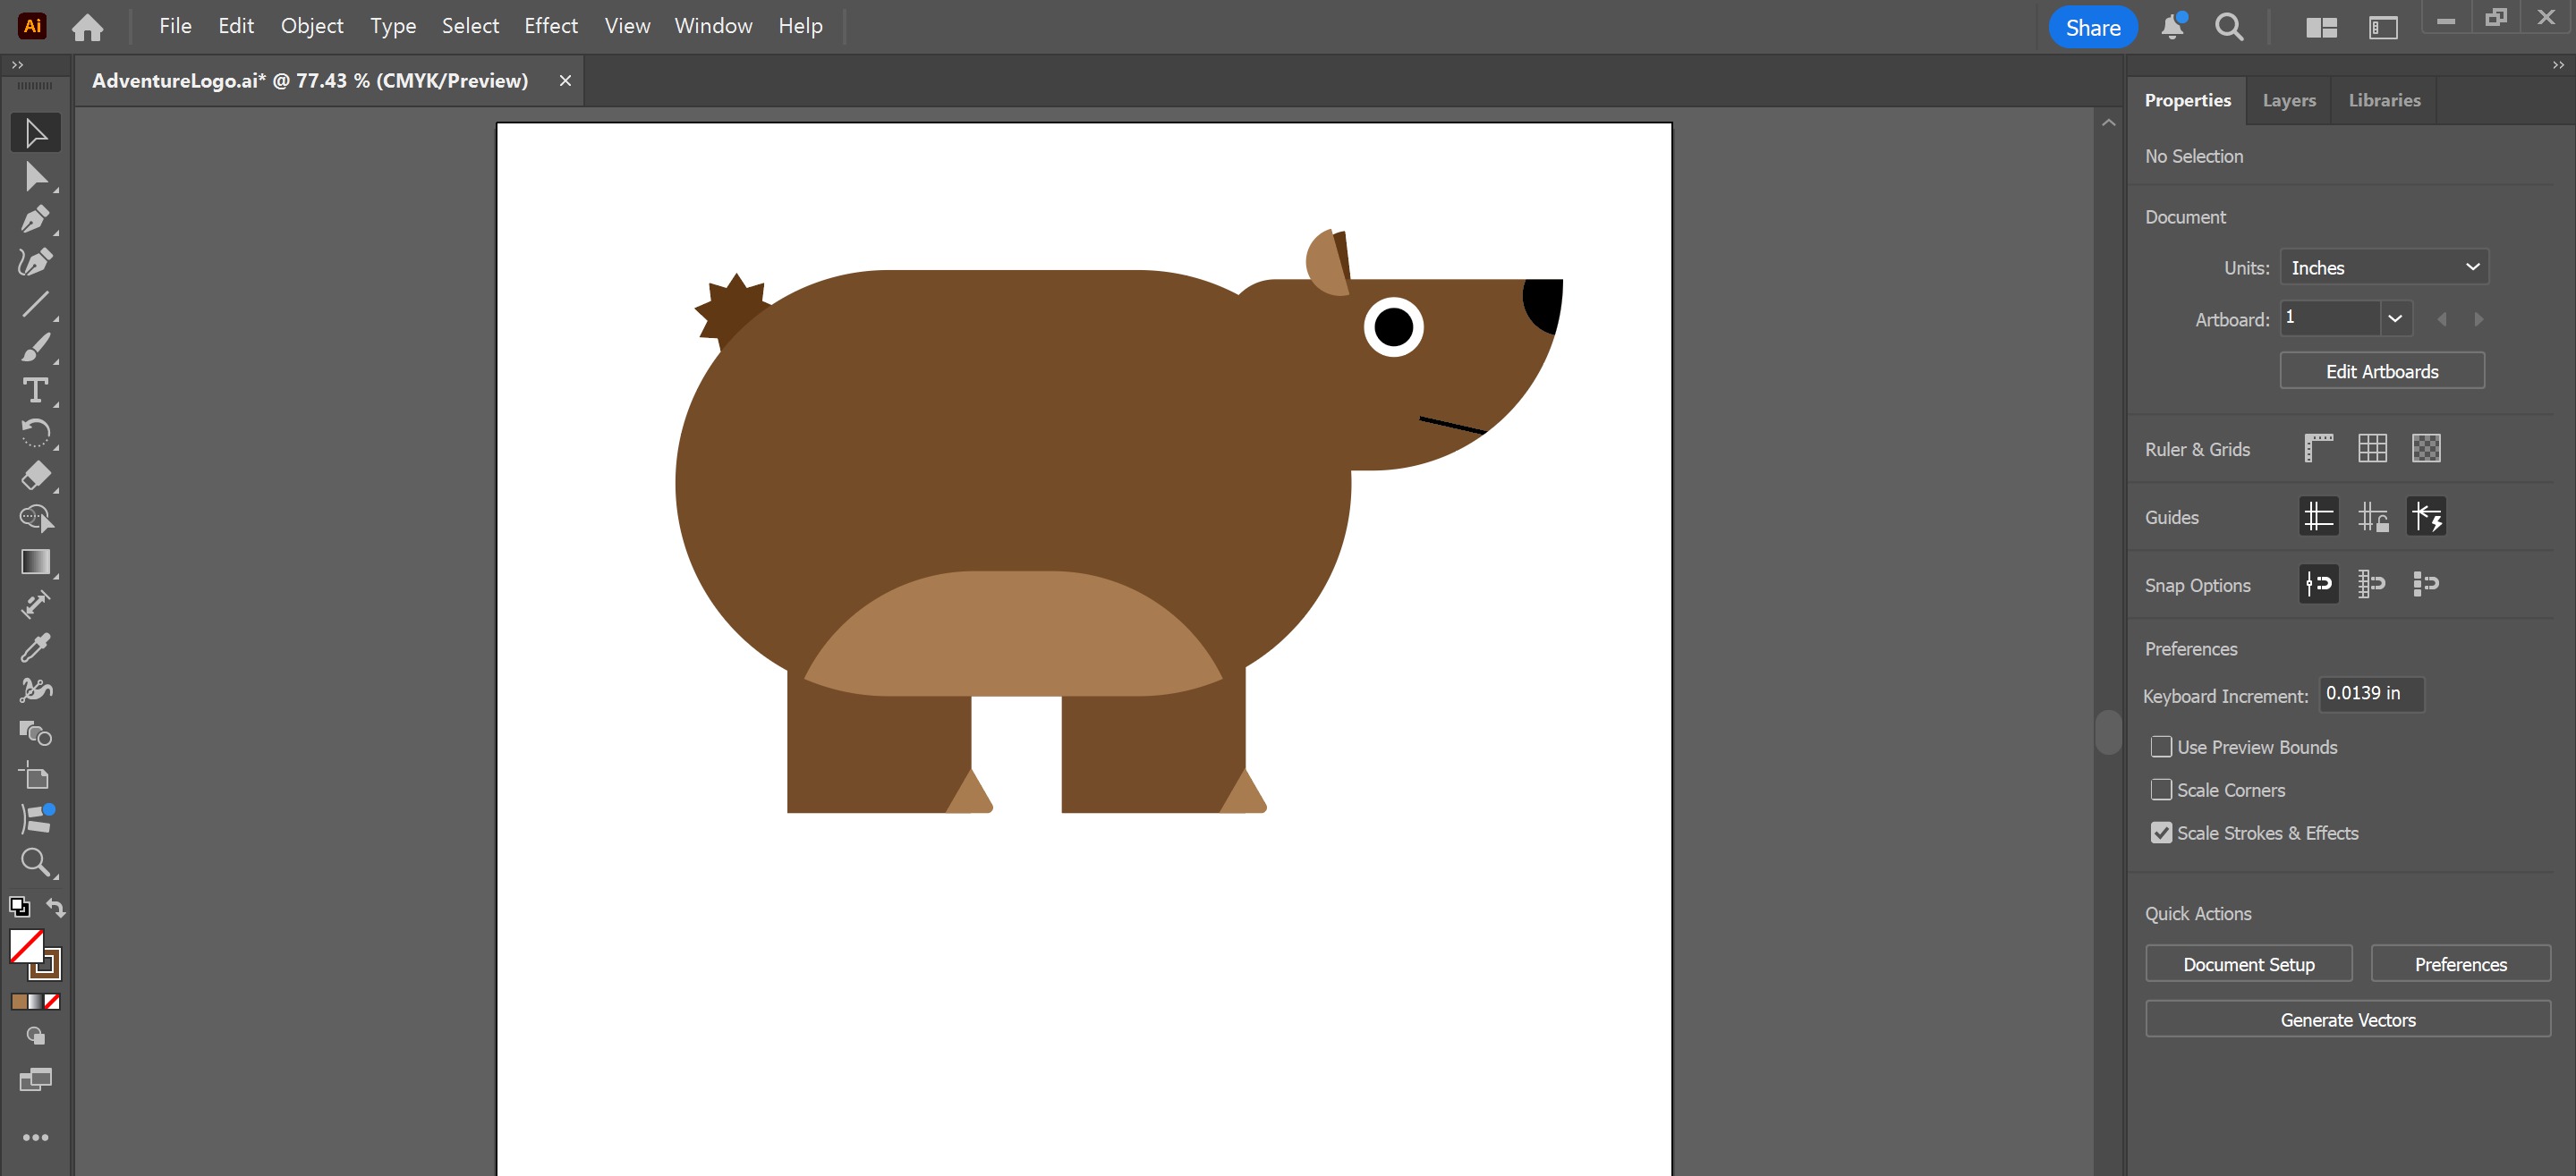Select the Eyedropper tool

point(35,647)
